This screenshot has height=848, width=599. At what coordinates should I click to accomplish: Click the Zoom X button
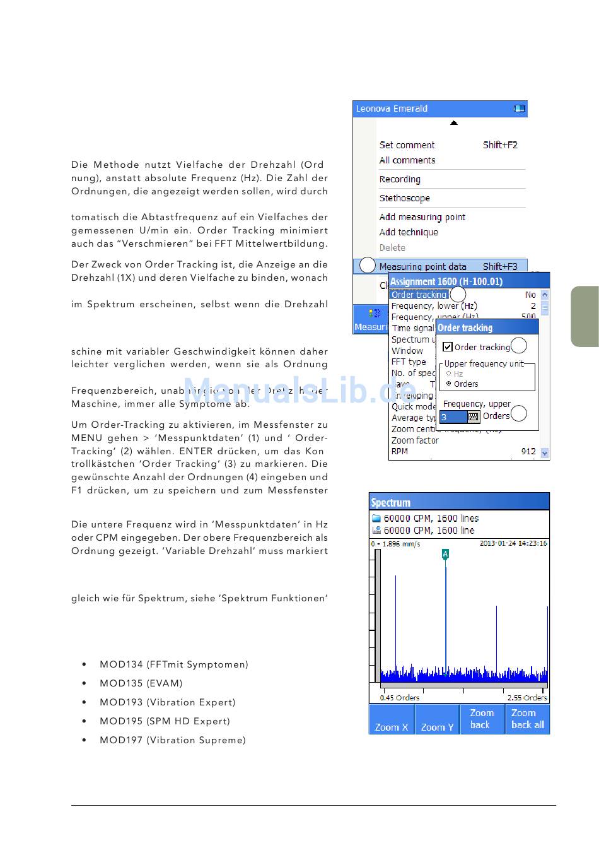click(x=392, y=719)
